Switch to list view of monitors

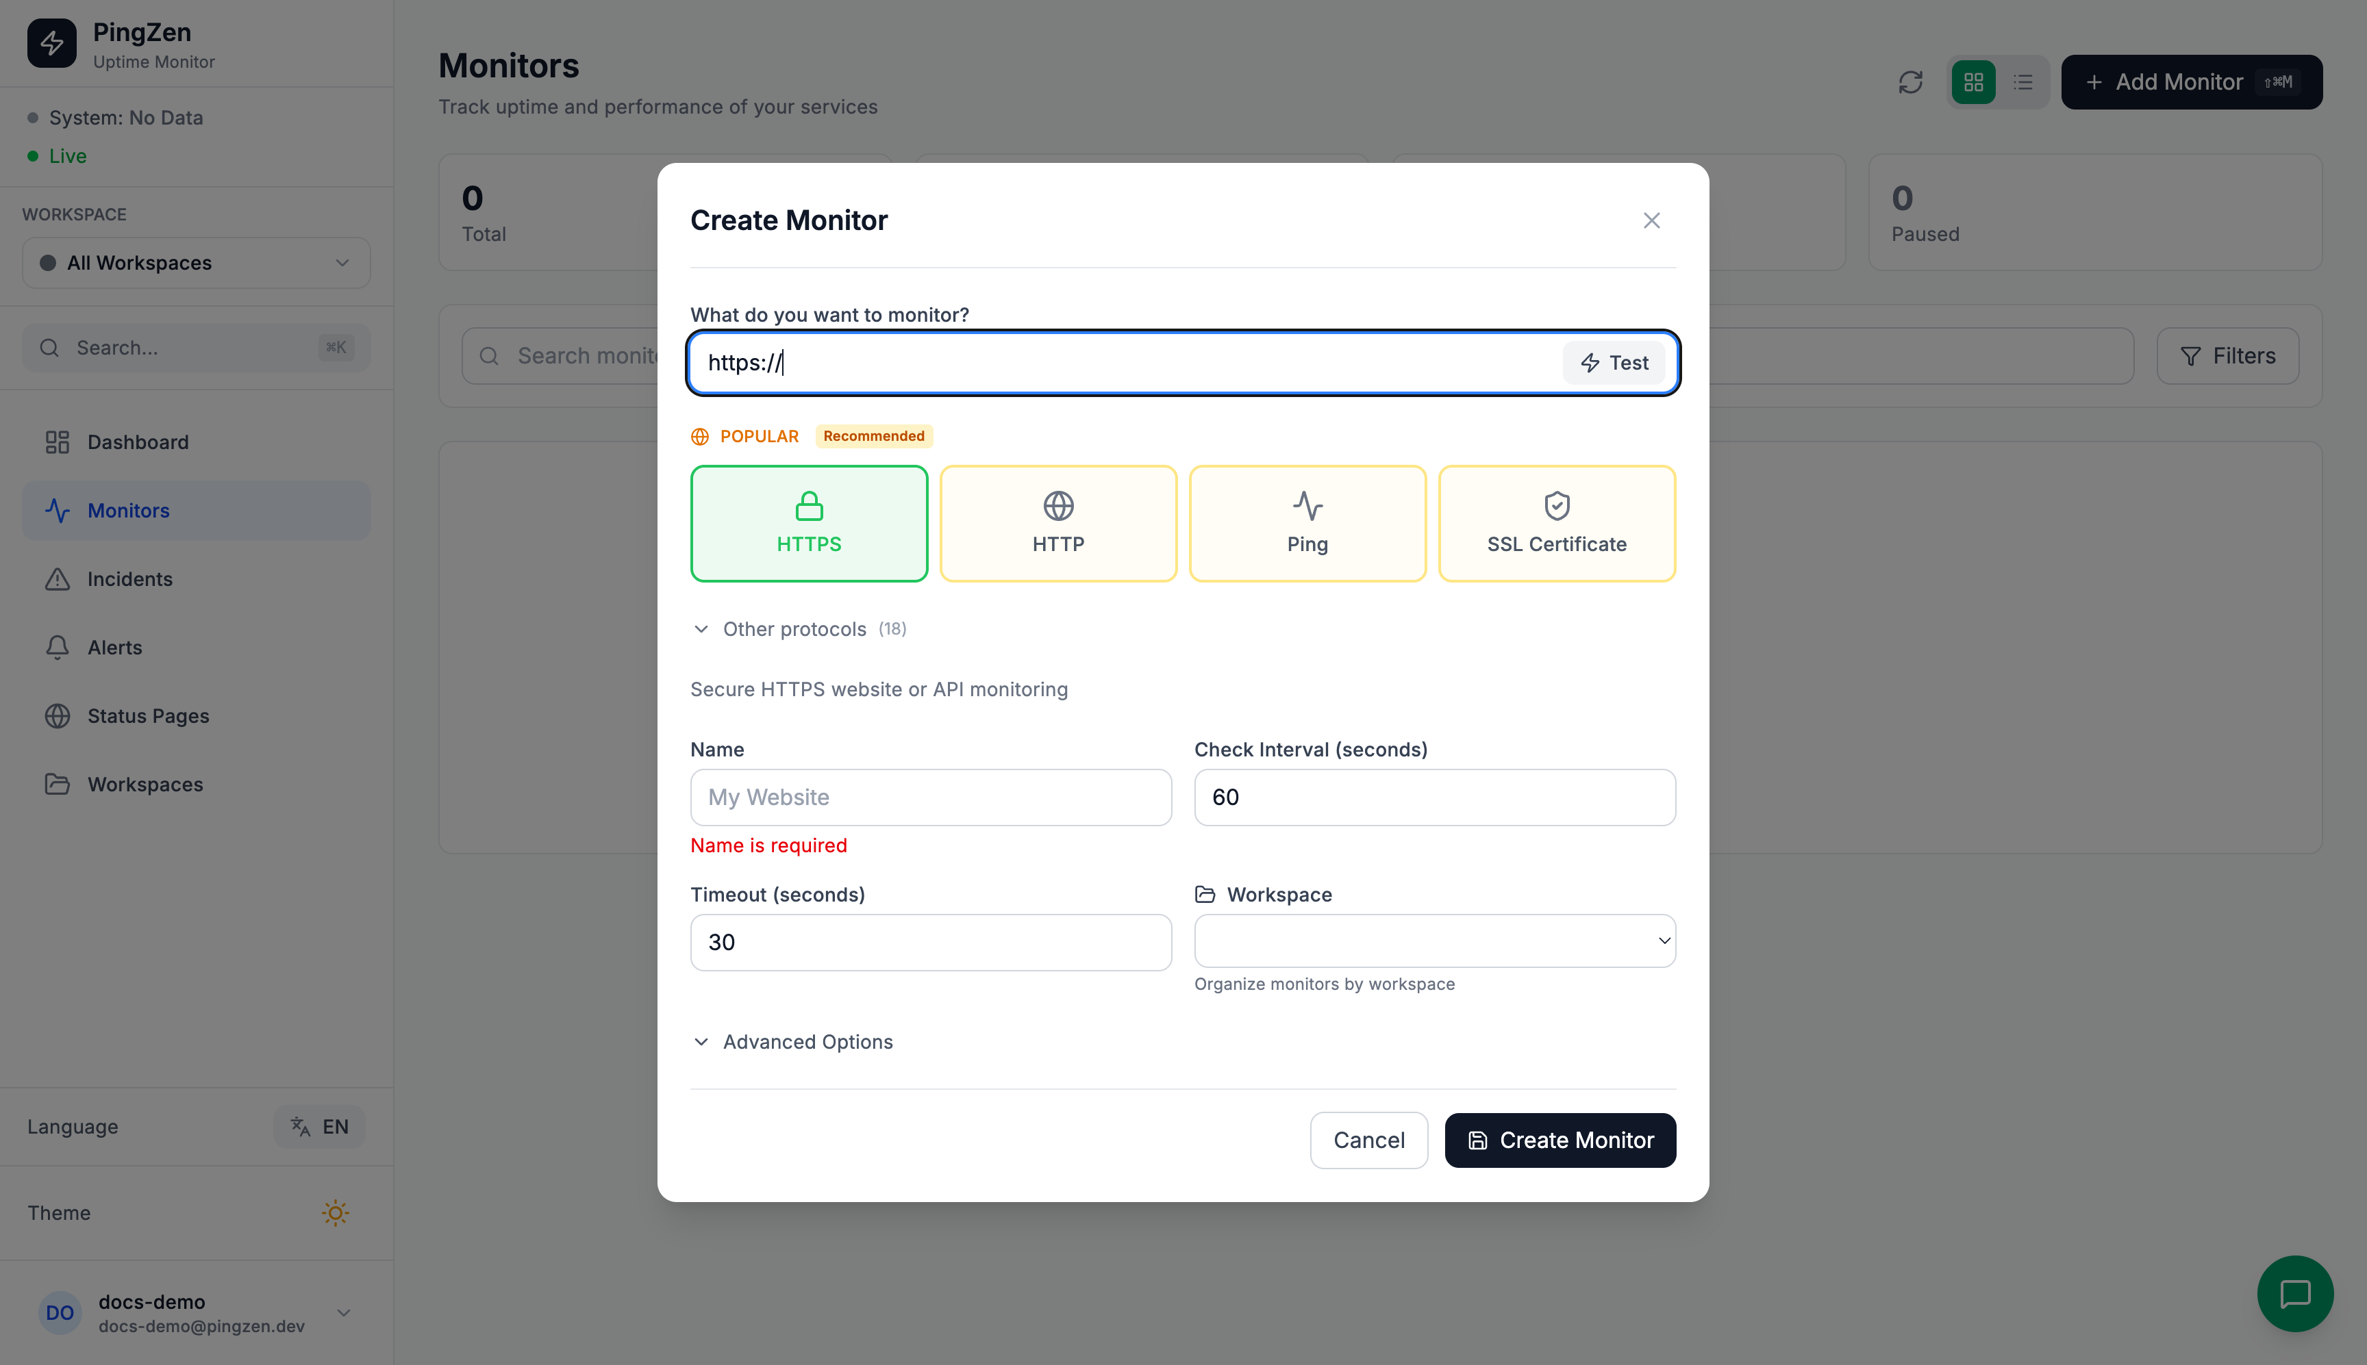pyautogui.click(x=2024, y=81)
